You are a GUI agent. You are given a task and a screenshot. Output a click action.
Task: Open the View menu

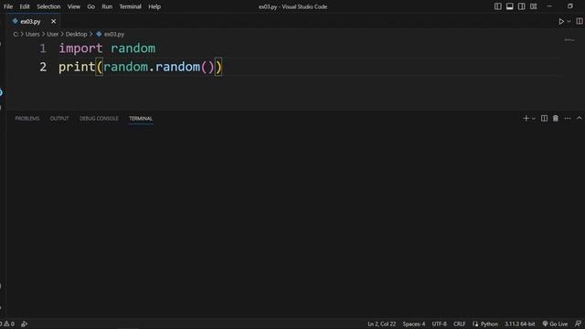click(x=73, y=6)
